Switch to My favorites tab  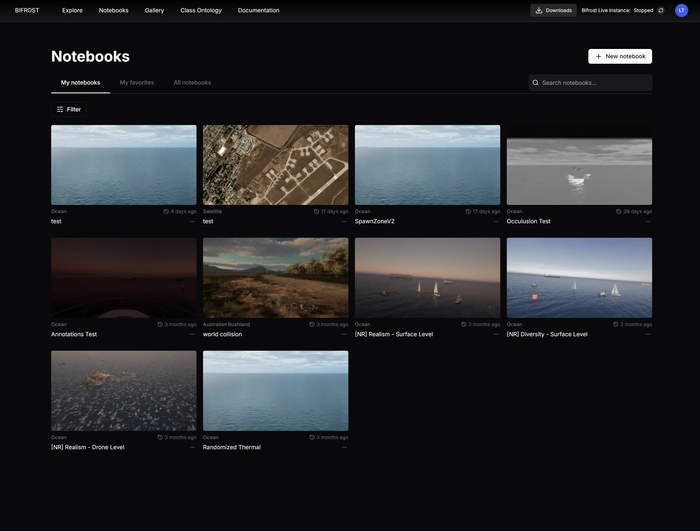coord(137,83)
